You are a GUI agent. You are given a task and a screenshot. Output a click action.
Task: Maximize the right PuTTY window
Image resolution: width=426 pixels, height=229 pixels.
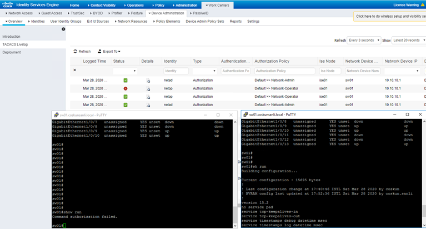407,114
